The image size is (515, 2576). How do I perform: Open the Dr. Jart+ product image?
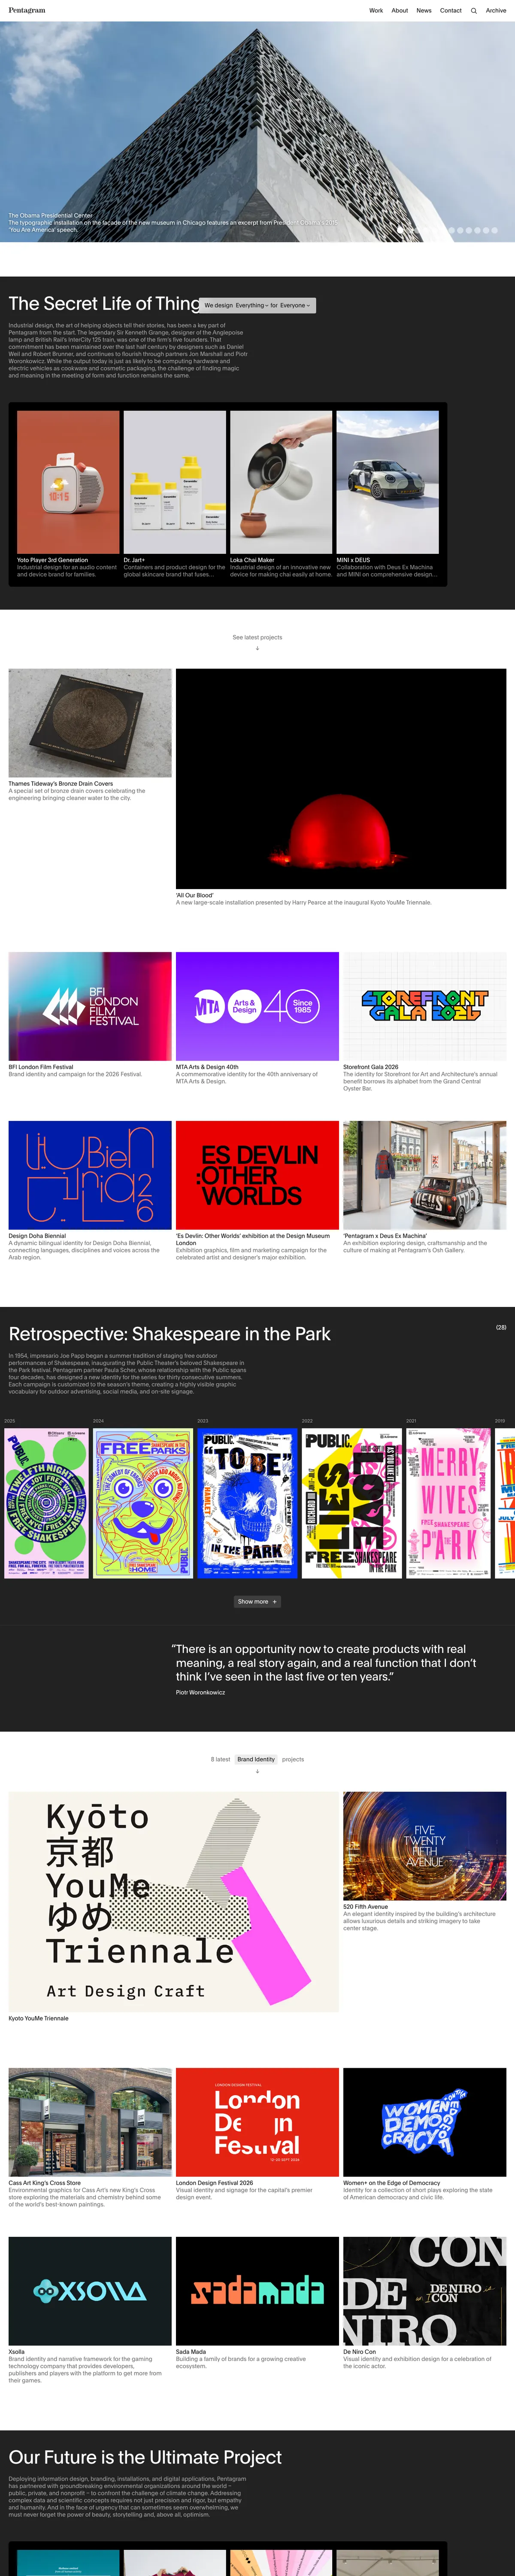click(175, 482)
